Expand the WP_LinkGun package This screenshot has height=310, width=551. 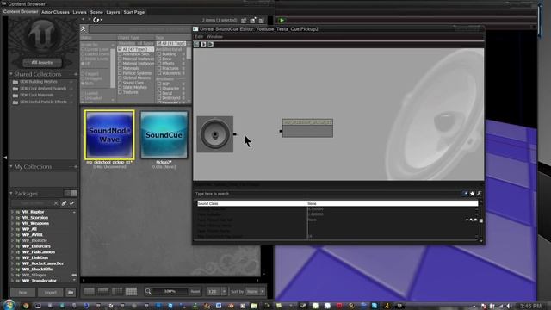tap(13, 257)
